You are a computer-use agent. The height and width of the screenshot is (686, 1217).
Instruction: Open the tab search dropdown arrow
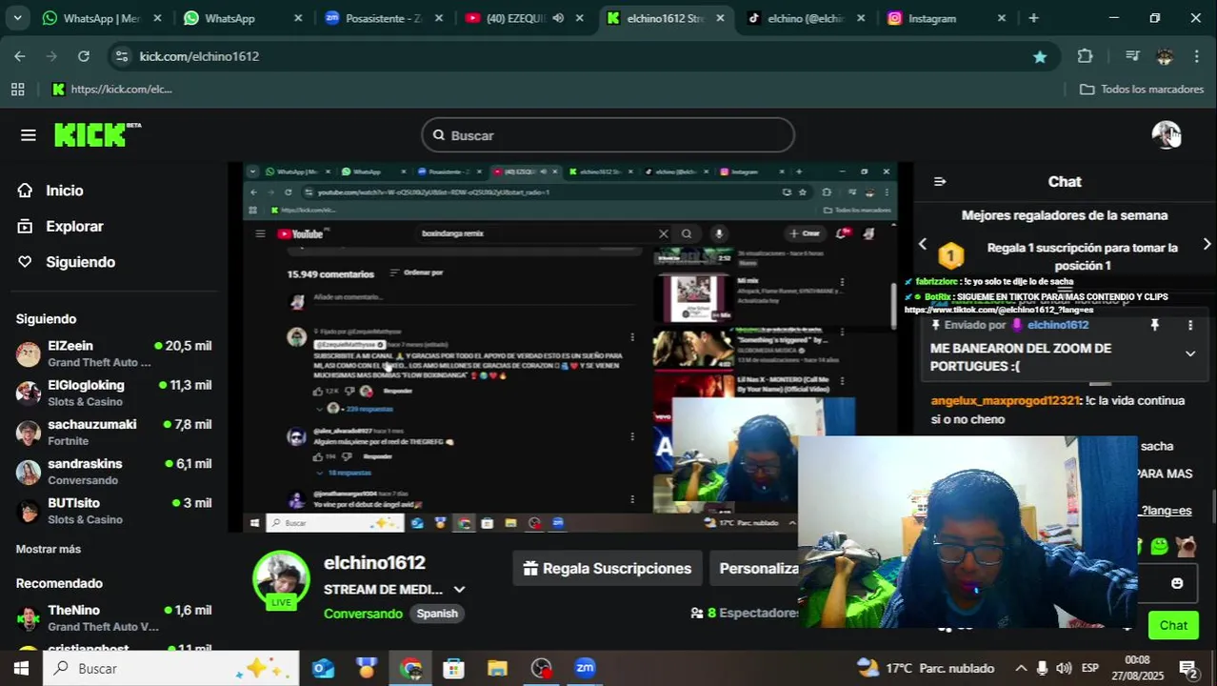coord(17,18)
